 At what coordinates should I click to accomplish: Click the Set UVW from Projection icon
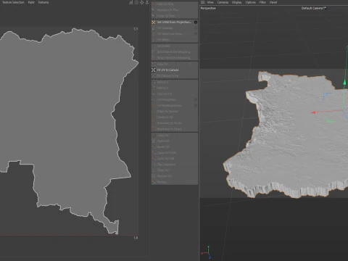point(153,22)
